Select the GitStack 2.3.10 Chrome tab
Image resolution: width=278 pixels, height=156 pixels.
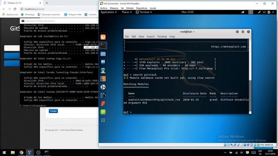(22, 3)
